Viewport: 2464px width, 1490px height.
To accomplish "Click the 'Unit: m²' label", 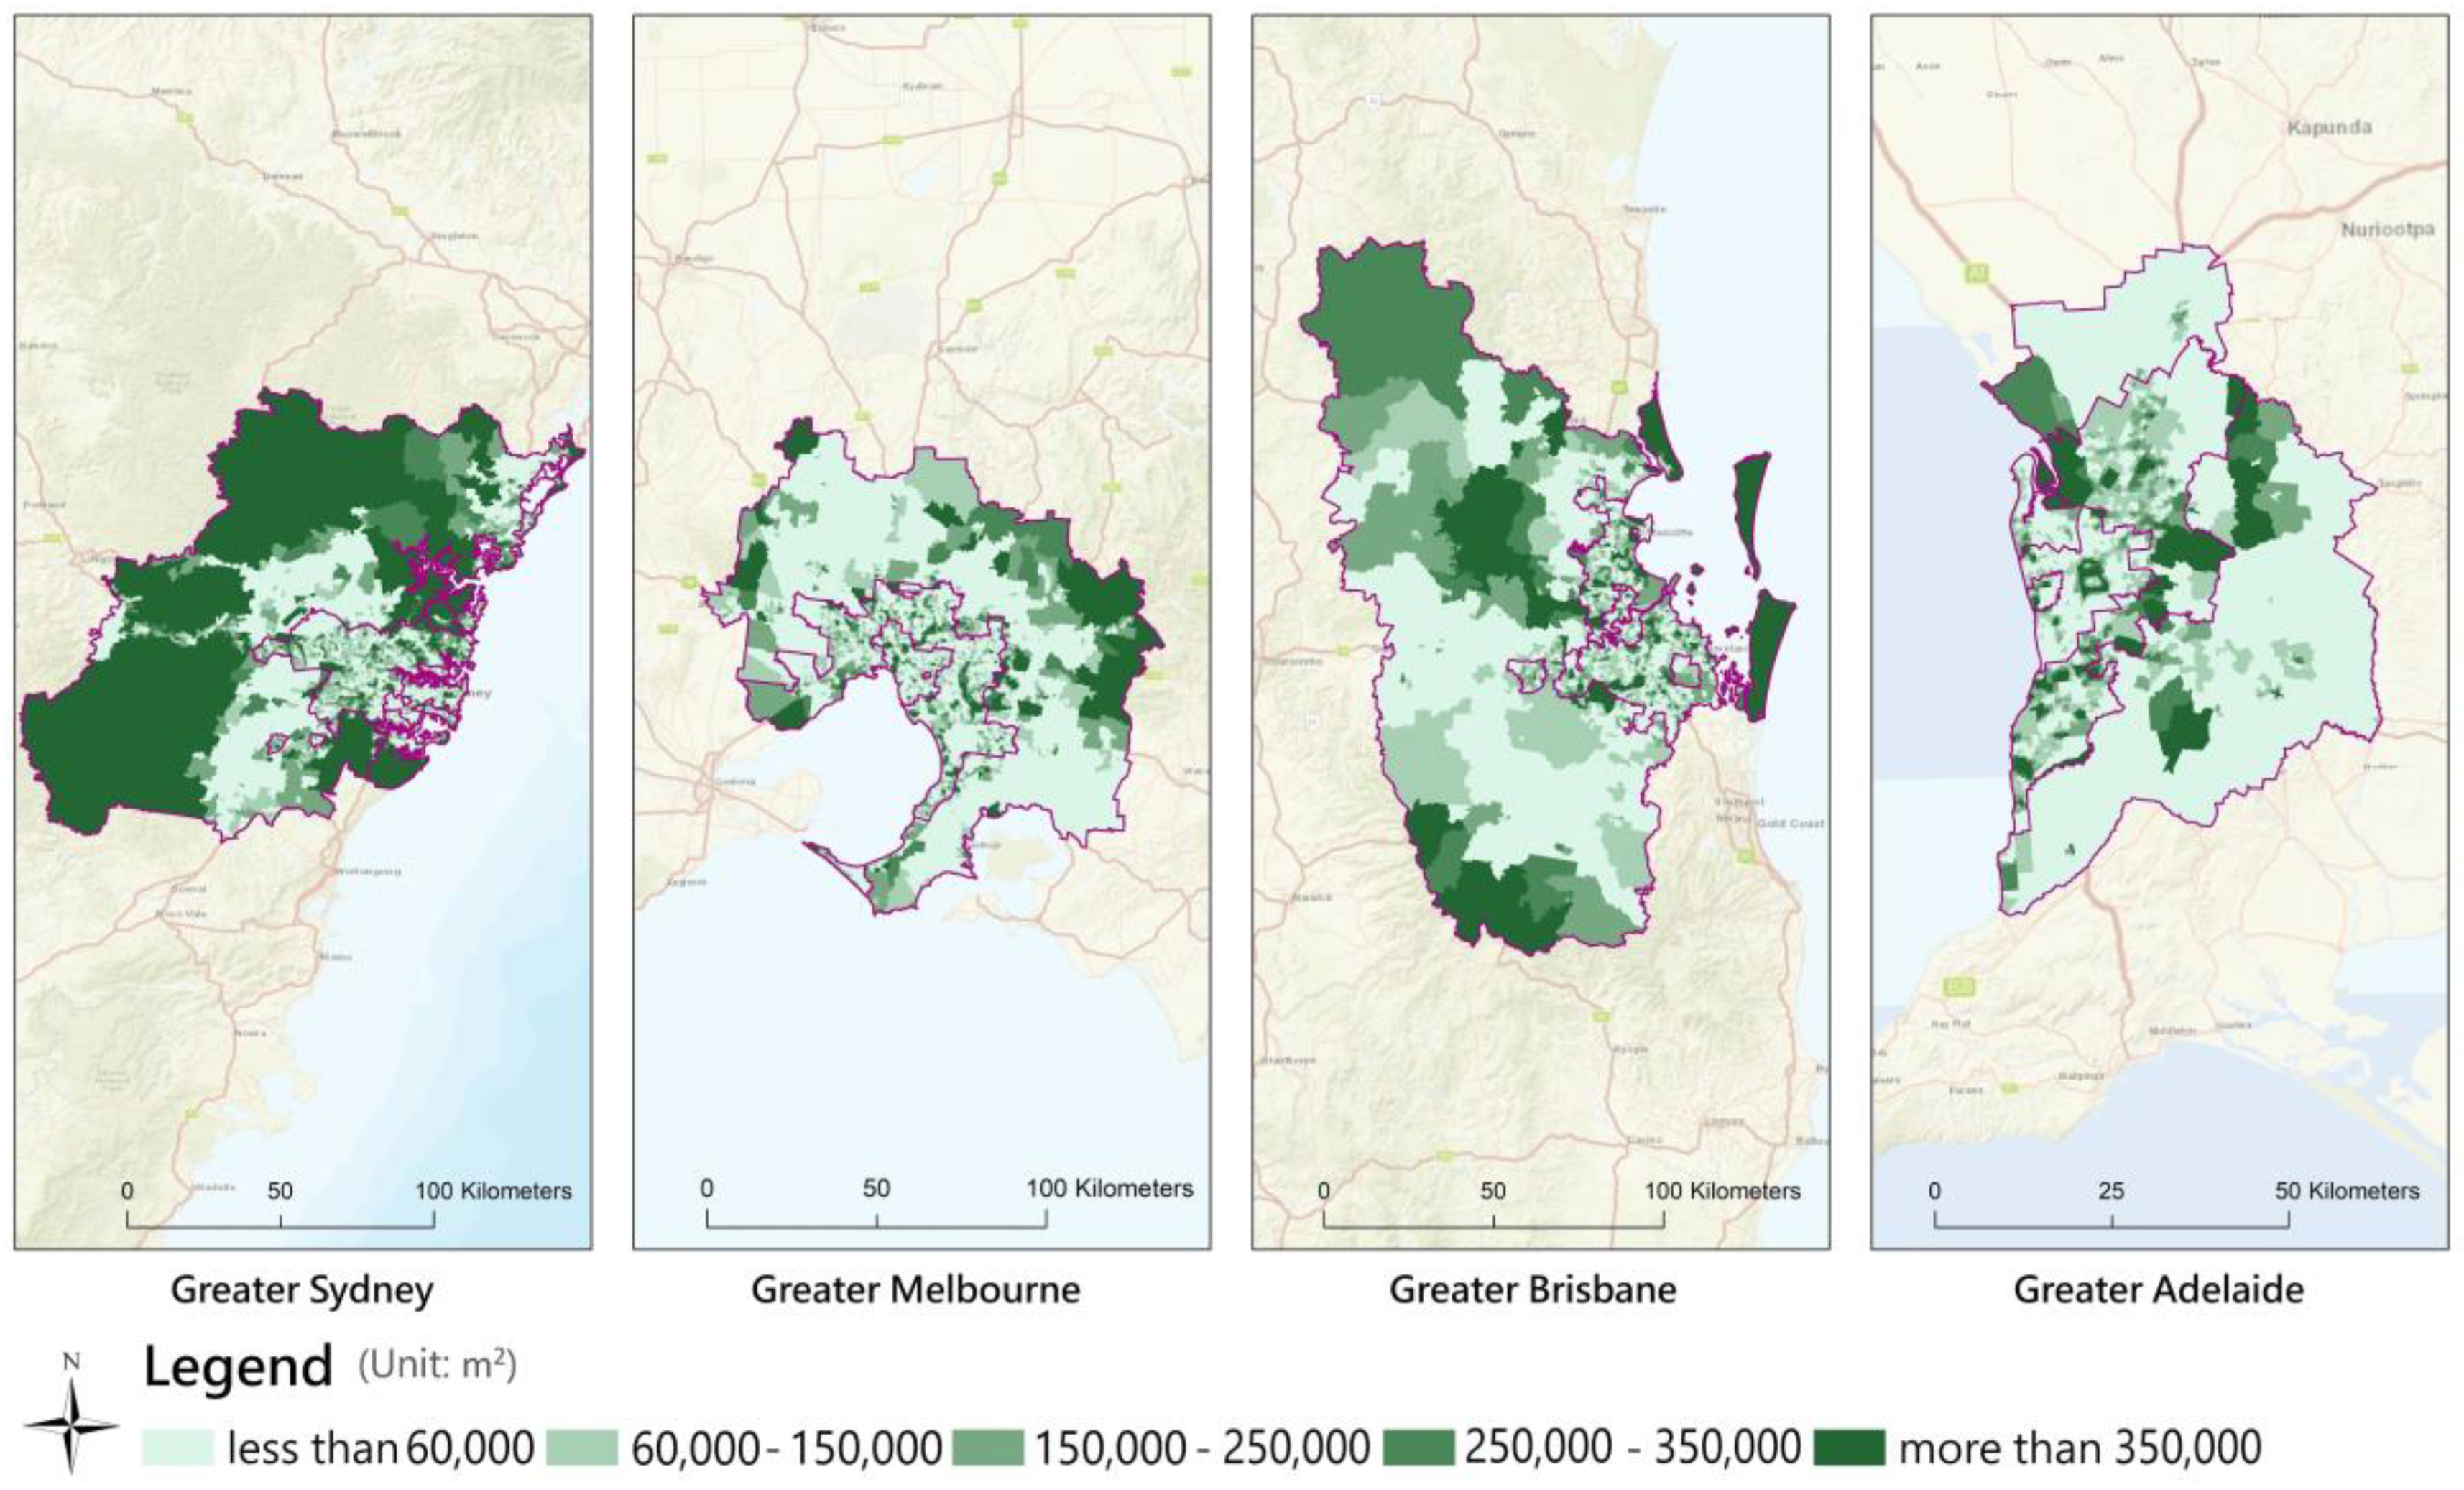I will click(x=437, y=1365).
